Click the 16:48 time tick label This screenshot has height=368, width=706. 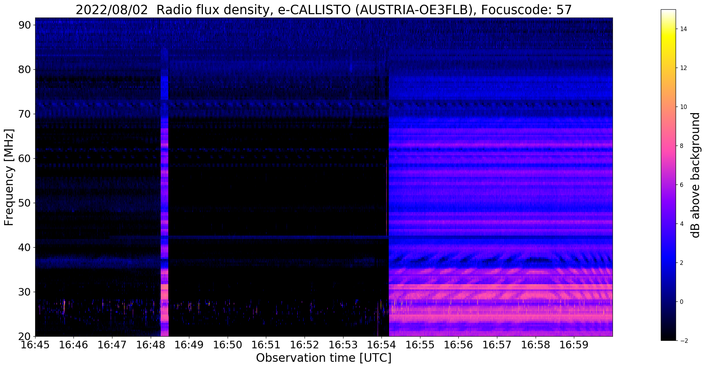(150, 345)
